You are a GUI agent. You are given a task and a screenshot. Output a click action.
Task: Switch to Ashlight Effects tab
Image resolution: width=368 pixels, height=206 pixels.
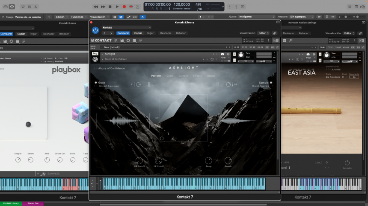(x=197, y=76)
